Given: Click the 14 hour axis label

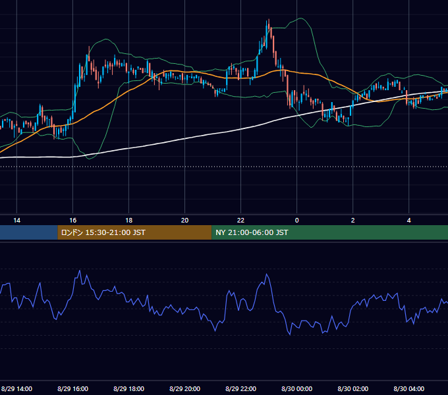Looking at the screenshot, I should click(17, 221).
